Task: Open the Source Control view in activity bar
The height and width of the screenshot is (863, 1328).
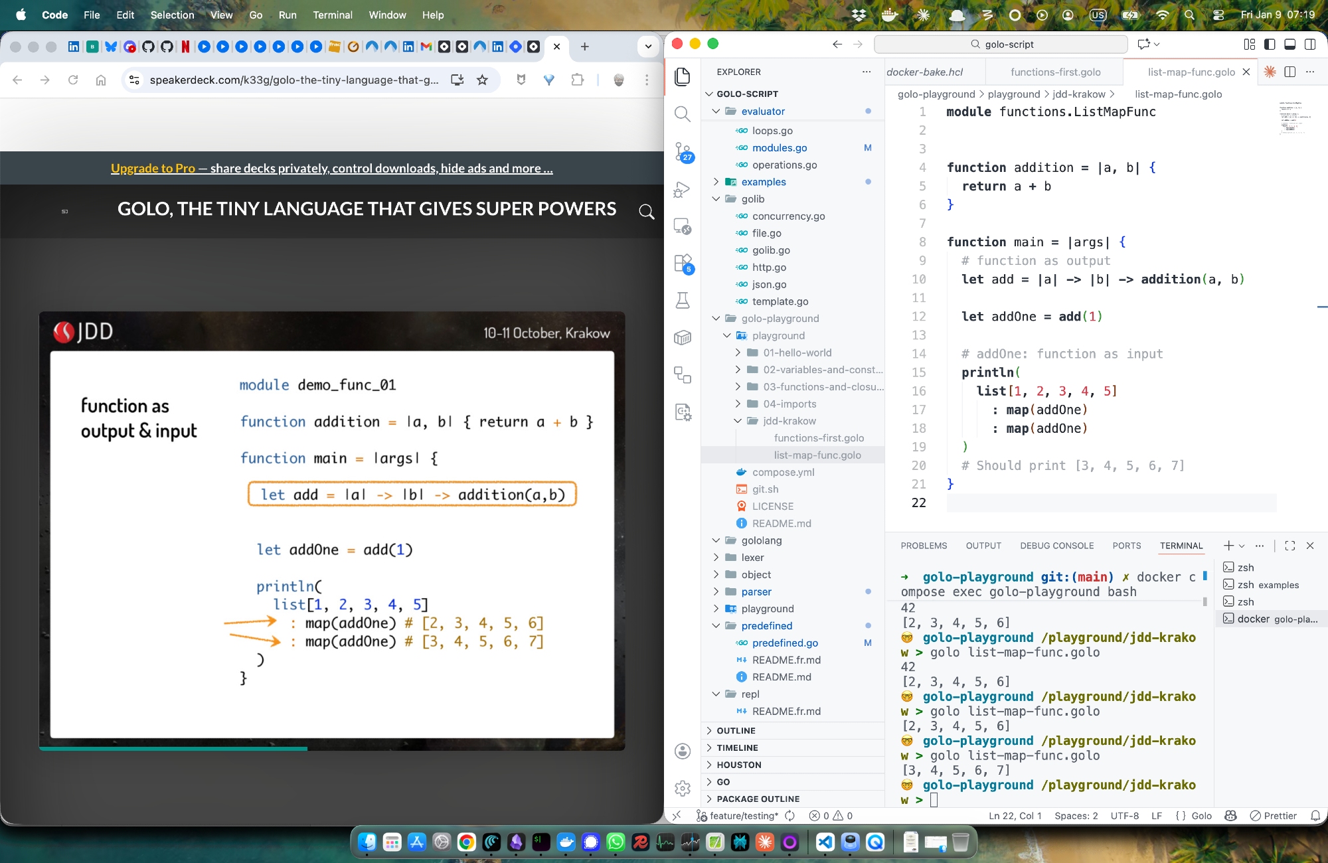Action: (683, 152)
